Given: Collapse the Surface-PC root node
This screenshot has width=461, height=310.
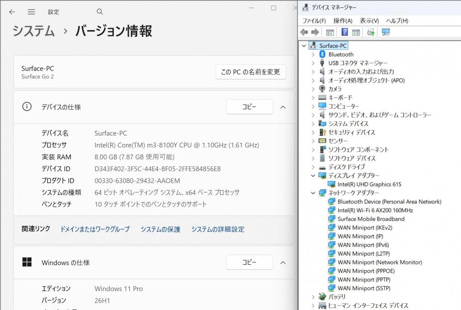Looking at the screenshot, I should point(304,46).
